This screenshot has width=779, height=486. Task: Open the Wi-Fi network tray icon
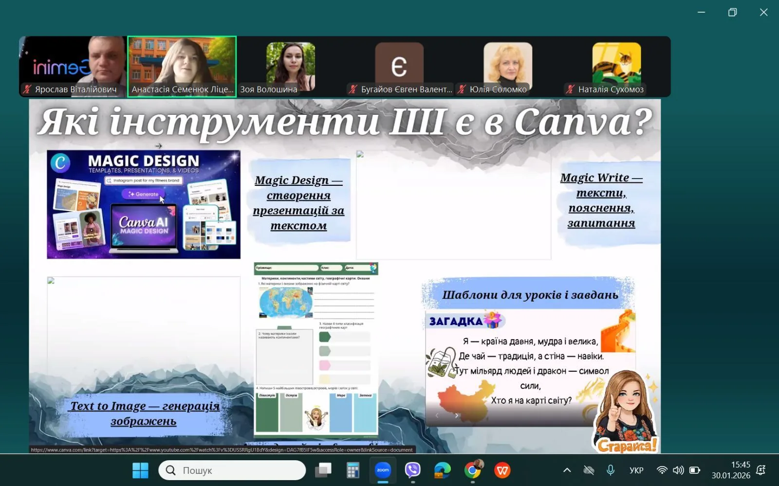click(662, 470)
